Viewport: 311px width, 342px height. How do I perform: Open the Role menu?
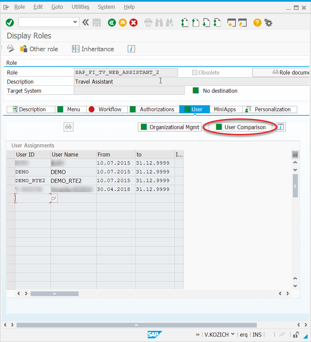20,7
